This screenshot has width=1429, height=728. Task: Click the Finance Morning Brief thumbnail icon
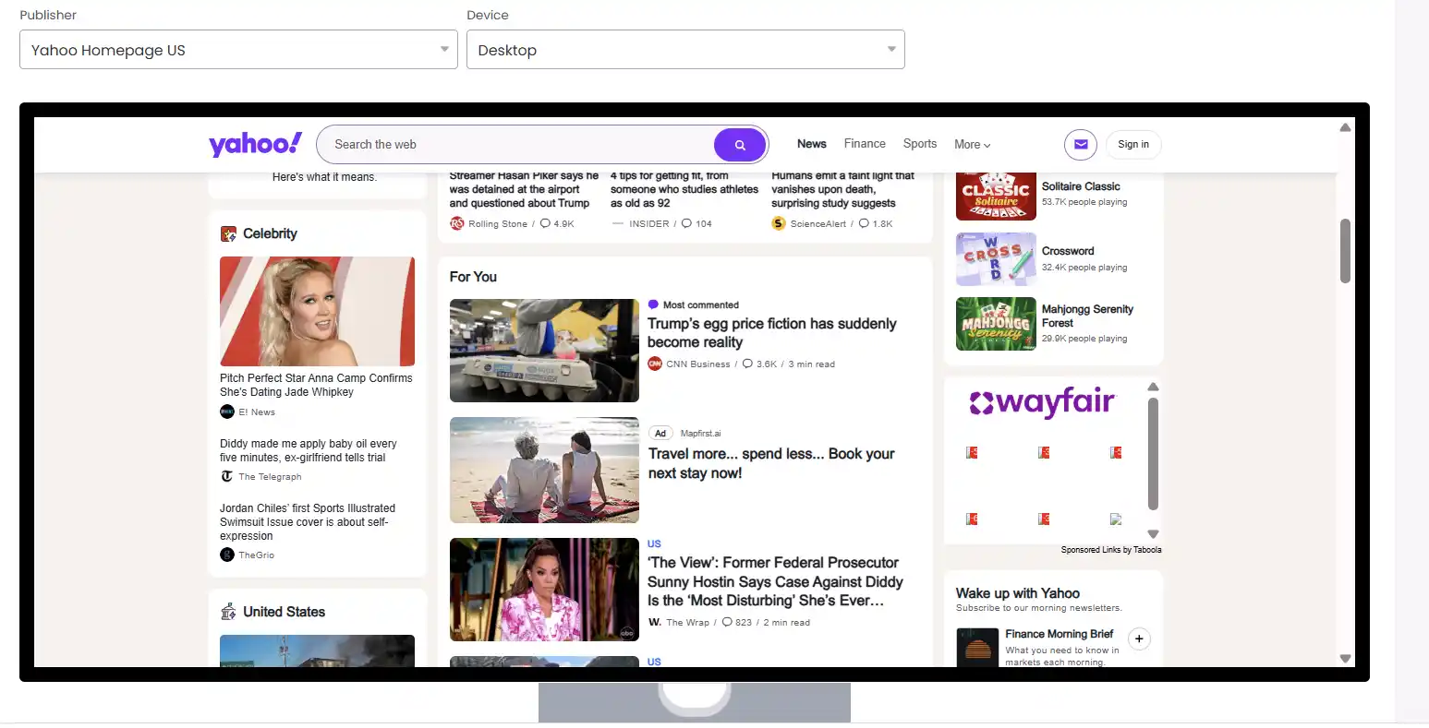[977, 647]
